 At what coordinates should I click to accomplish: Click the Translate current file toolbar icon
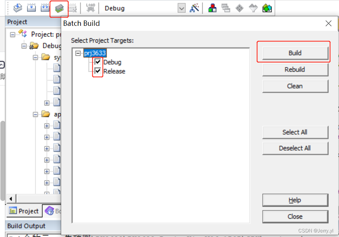point(17,8)
